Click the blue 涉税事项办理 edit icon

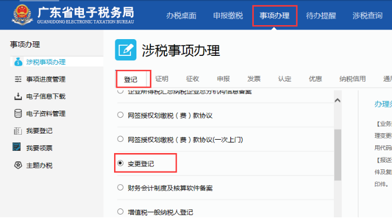(126, 50)
